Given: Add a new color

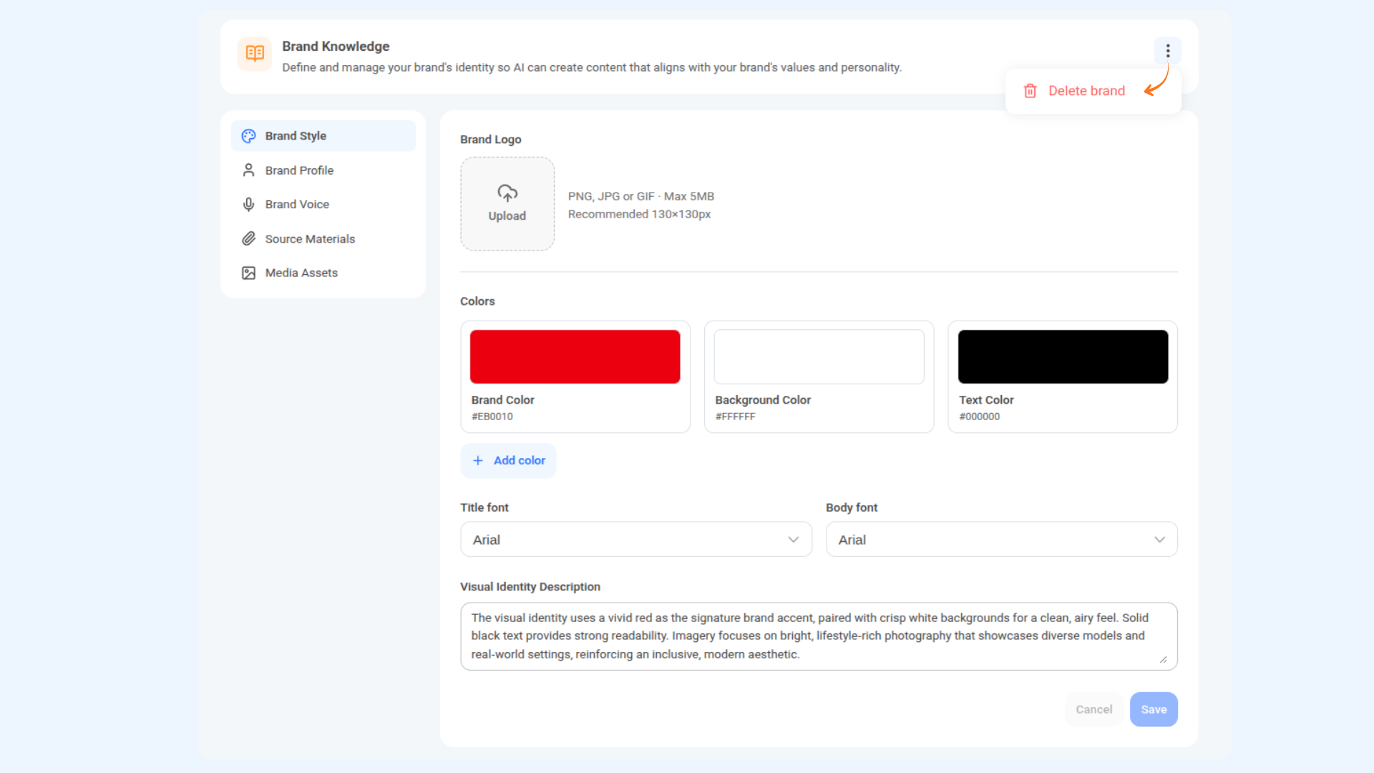Looking at the screenshot, I should pos(508,461).
